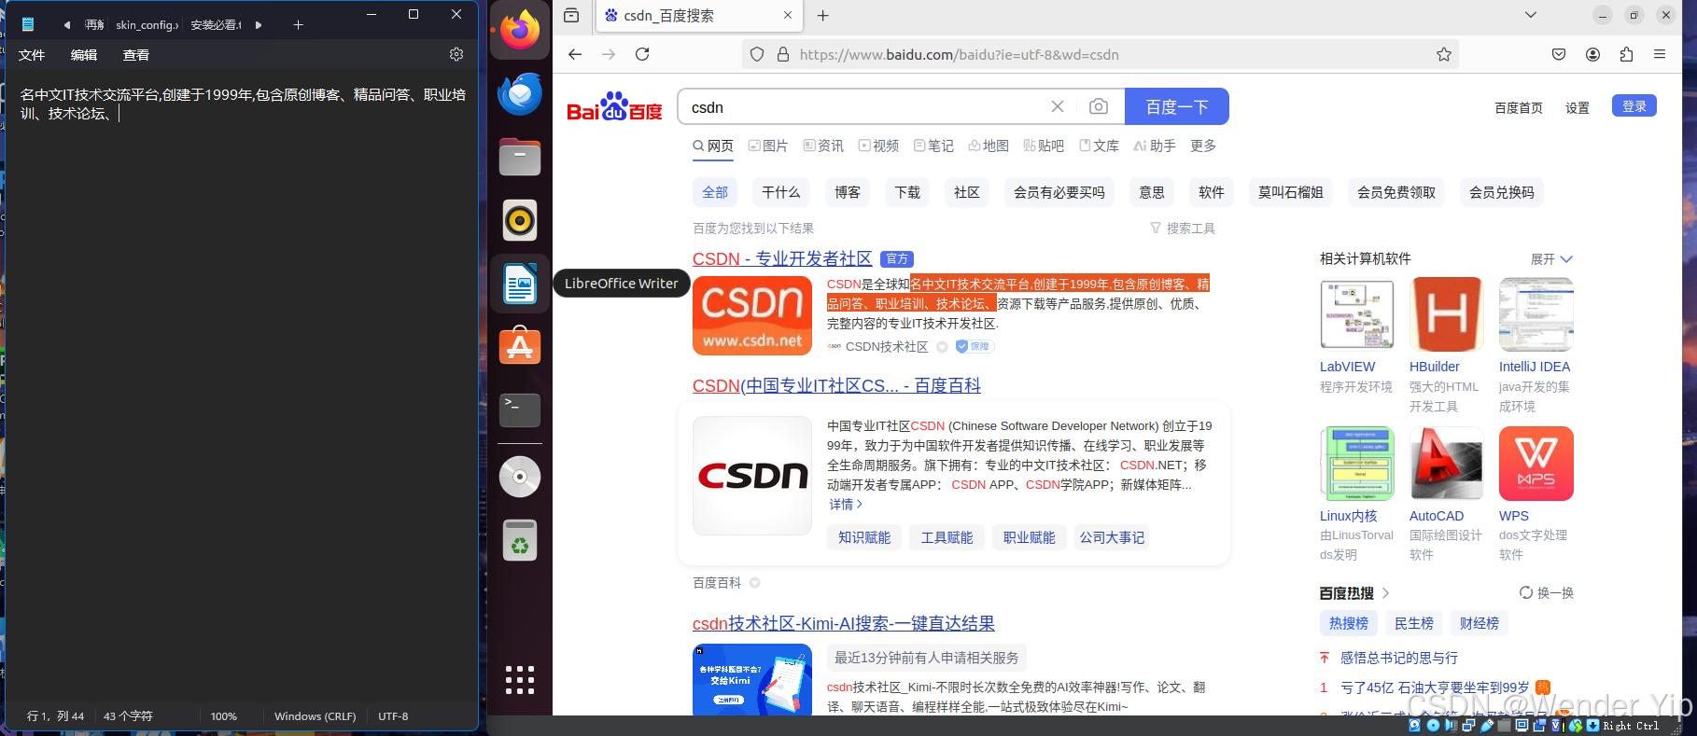The width and height of the screenshot is (1697, 736).
Task: Open the 百度热搜 chevron
Action: [1386, 593]
